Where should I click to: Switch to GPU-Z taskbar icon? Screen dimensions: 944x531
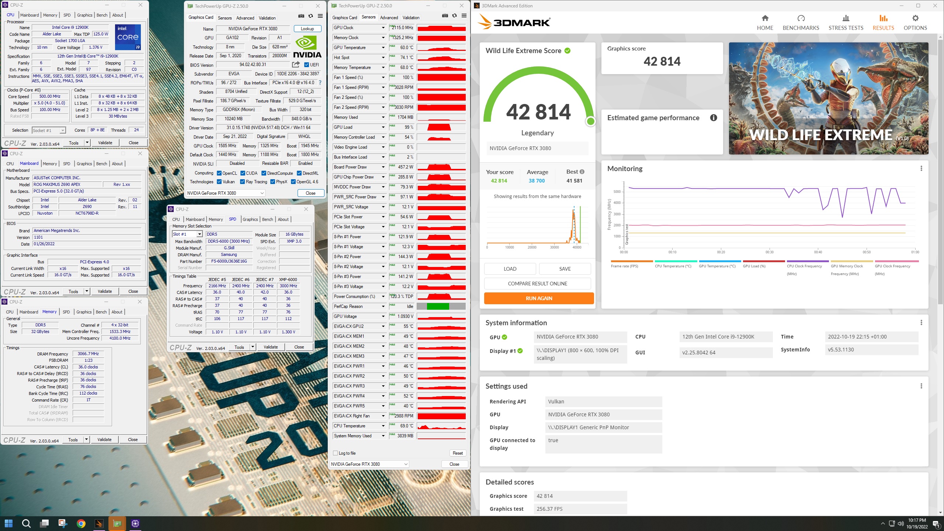[117, 523]
